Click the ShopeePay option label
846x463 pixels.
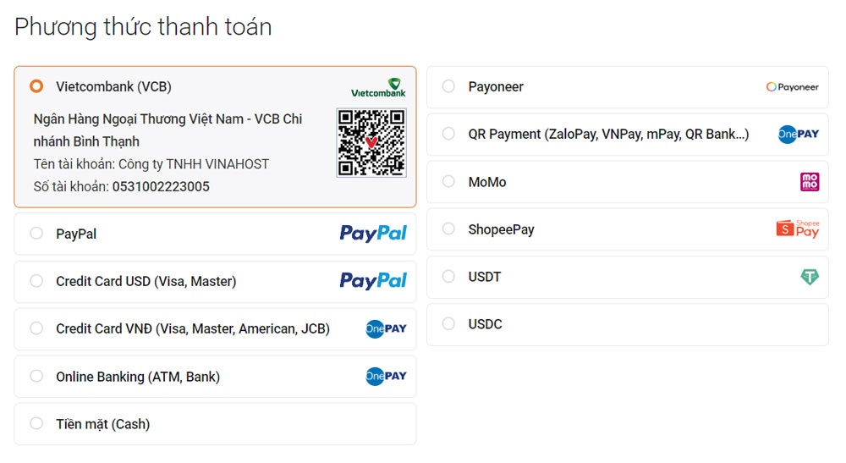pos(501,229)
